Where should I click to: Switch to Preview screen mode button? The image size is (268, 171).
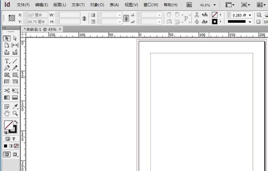[x=15, y=155]
